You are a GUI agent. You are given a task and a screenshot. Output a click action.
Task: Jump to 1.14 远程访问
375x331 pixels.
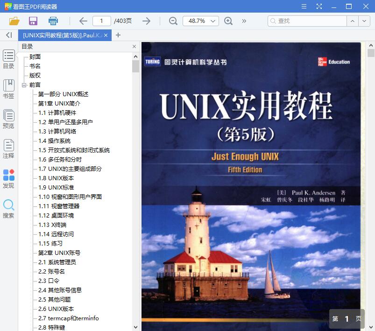(56, 234)
